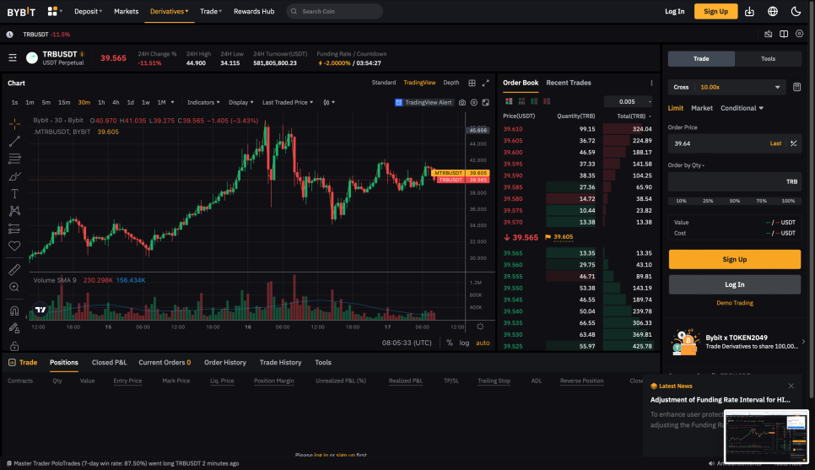This screenshot has height=470, width=815.
Task: Toggle dark mode moon icon
Action: pyautogui.click(x=796, y=12)
